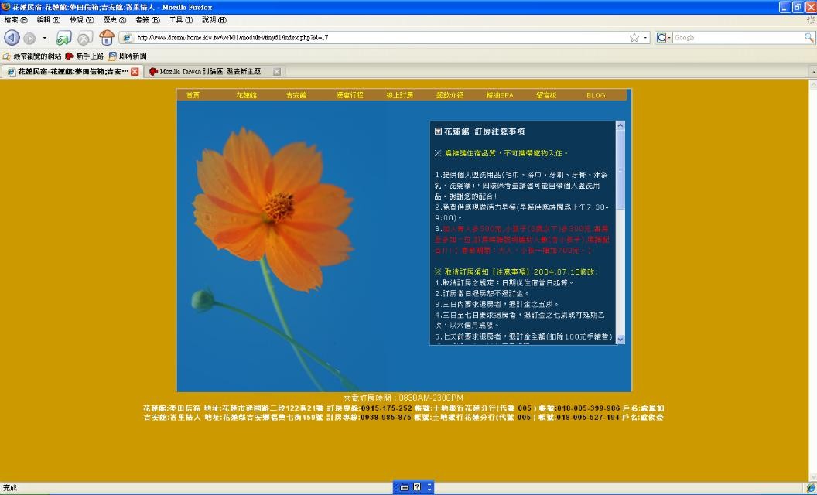Viewport: 817px width, 495px height.
Task: Click the 線上訂房 navigation link
Action: (400, 95)
